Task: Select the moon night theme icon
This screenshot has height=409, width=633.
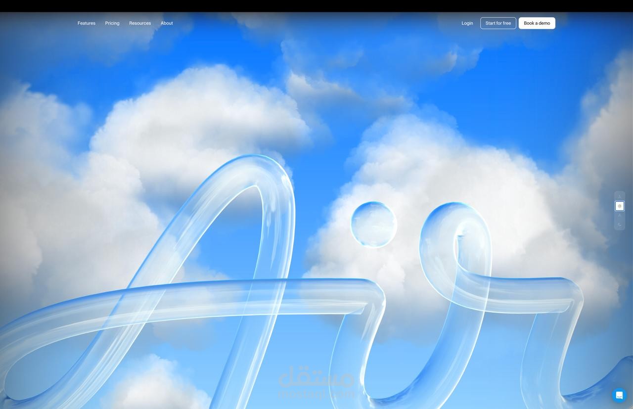Action: (620, 225)
